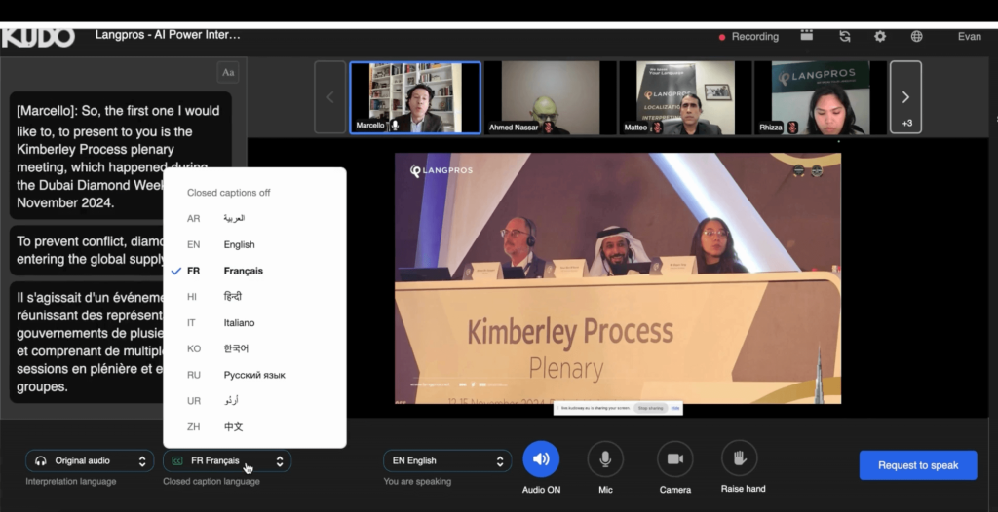Click the KUDO logo
998x512 pixels.
(38, 37)
